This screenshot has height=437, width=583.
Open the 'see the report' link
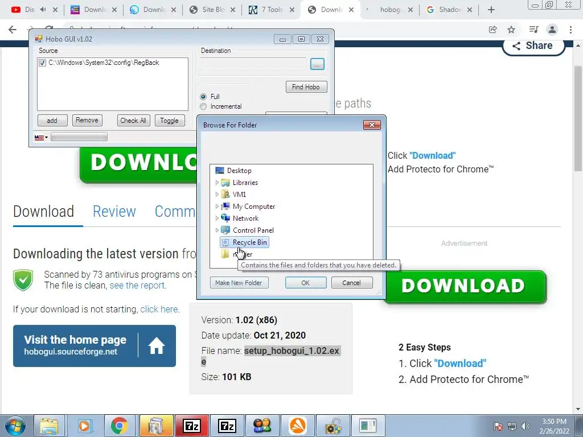click(x=138, y=286)
